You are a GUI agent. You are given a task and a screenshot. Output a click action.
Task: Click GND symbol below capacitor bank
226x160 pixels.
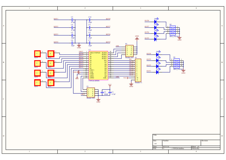coord(79,46)
